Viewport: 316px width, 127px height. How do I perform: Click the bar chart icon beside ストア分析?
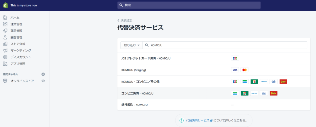click(x=5, y=44)
